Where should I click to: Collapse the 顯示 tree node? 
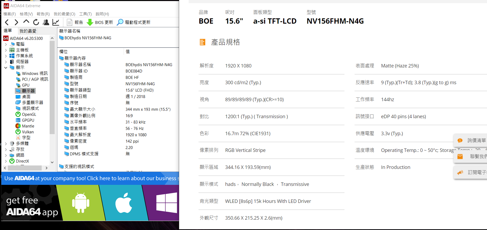click(x=6, y=67)
